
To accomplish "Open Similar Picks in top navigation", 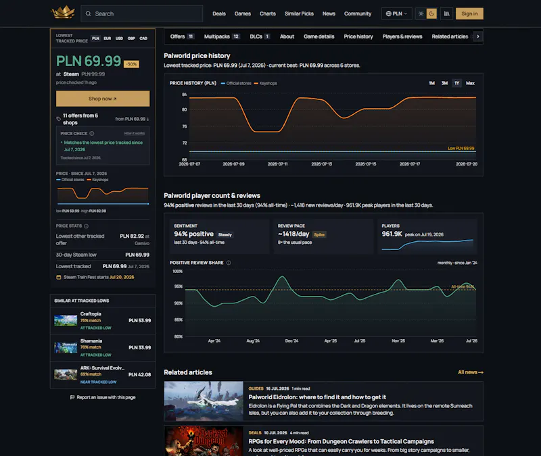I will coord(299,14).
